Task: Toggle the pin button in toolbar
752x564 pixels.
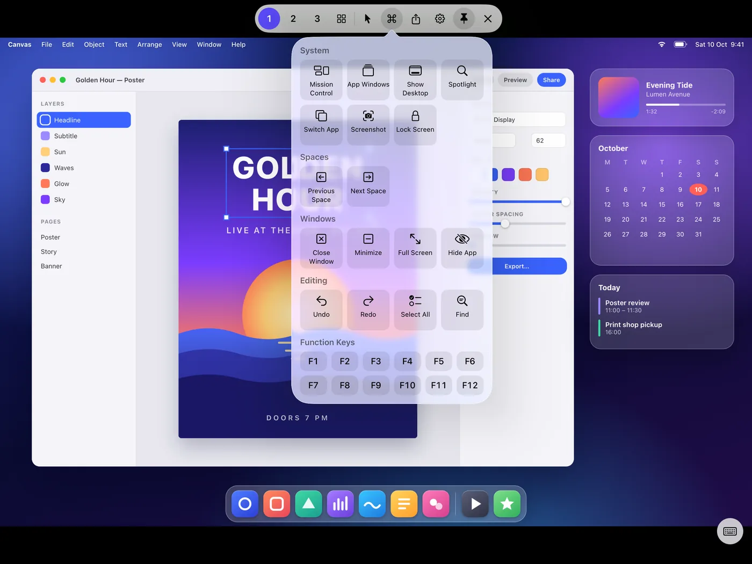Action: 464,19
